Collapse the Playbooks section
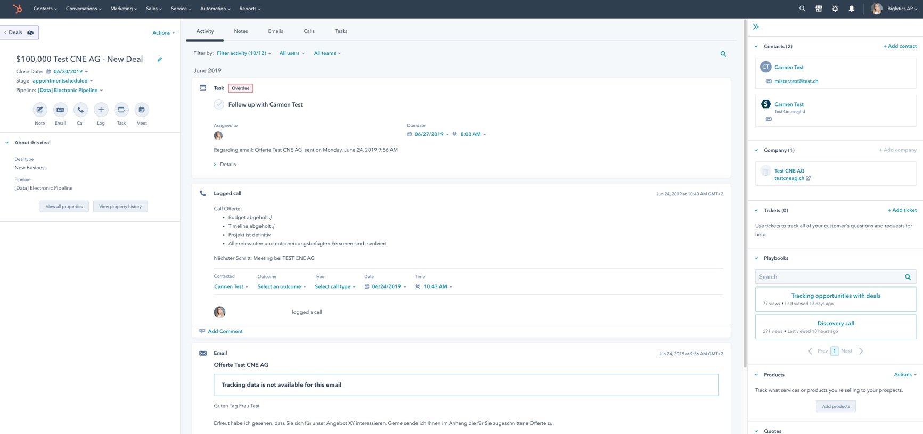Viewport: 923px width, 434px height. (756, 258)
